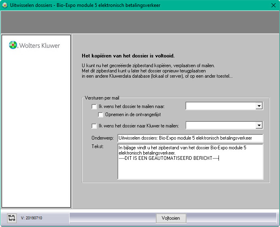Expand the mail recipient dropdown arrow
Image resolution: width=280 pixels, height=227 pixels.
(x=259, y=106)
